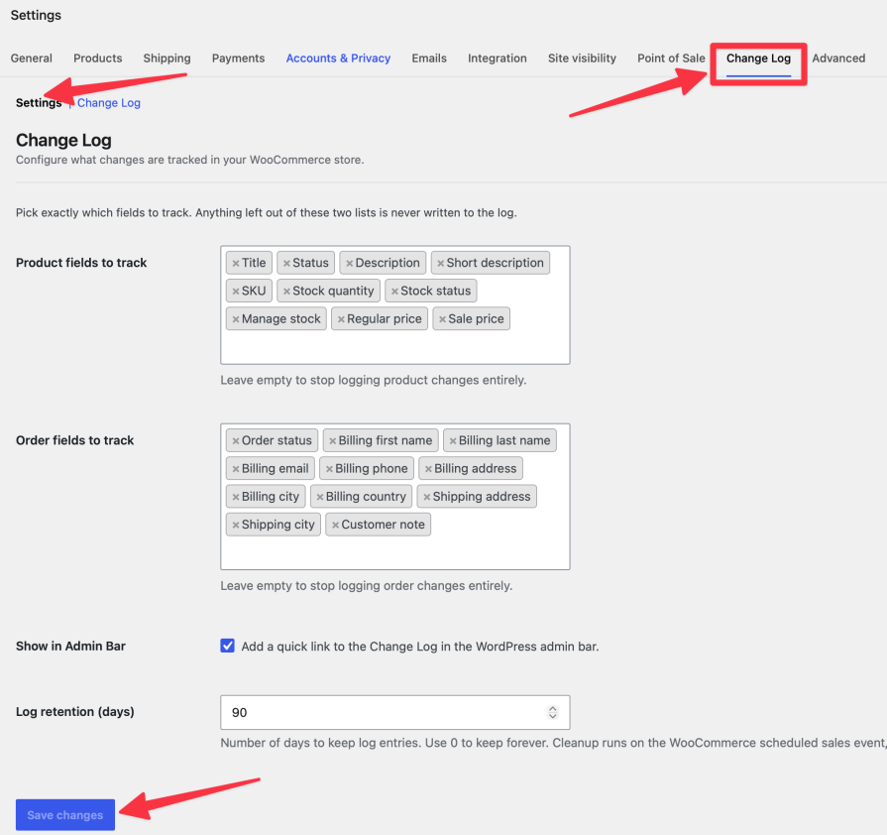The width and height of the screenshot is (887, 835).
Task: Open the Site visibility tab
Action: tap(582, 59)
